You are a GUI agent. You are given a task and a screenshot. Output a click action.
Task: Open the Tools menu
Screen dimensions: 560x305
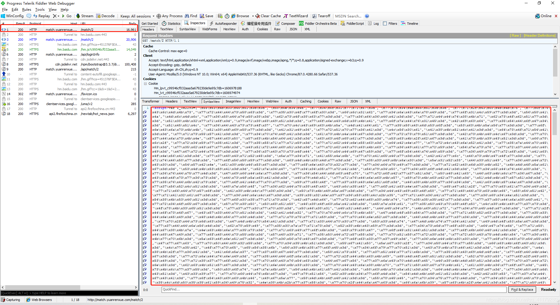pos(40,10)
